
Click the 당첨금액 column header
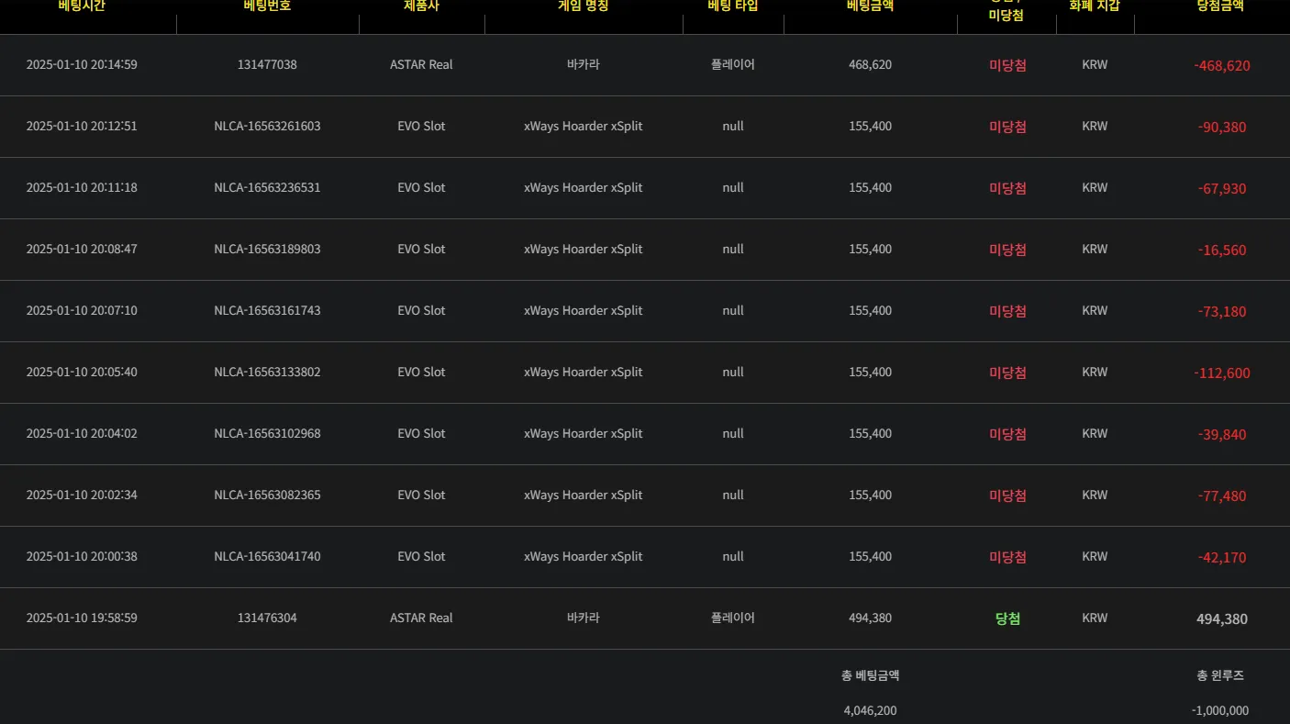pos(1221,6)
